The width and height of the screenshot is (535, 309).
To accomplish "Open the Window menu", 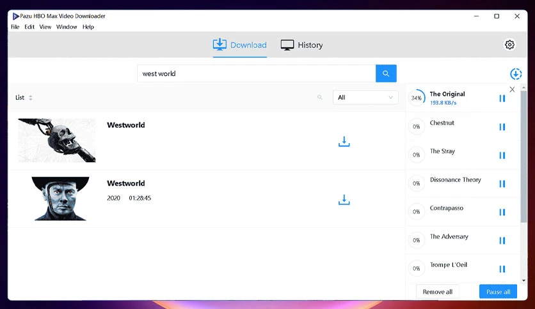I will click(x=67, y=27).
